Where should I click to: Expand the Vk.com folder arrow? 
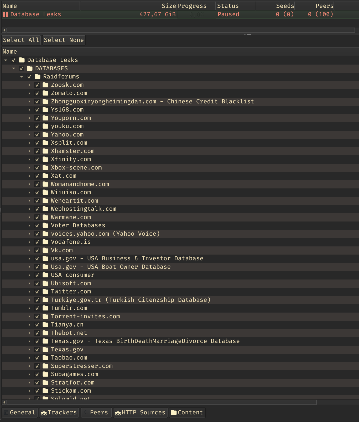[x=29, y=250]
